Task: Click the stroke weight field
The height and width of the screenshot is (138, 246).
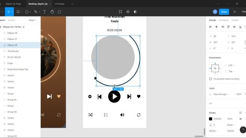Action: [214, 125]
